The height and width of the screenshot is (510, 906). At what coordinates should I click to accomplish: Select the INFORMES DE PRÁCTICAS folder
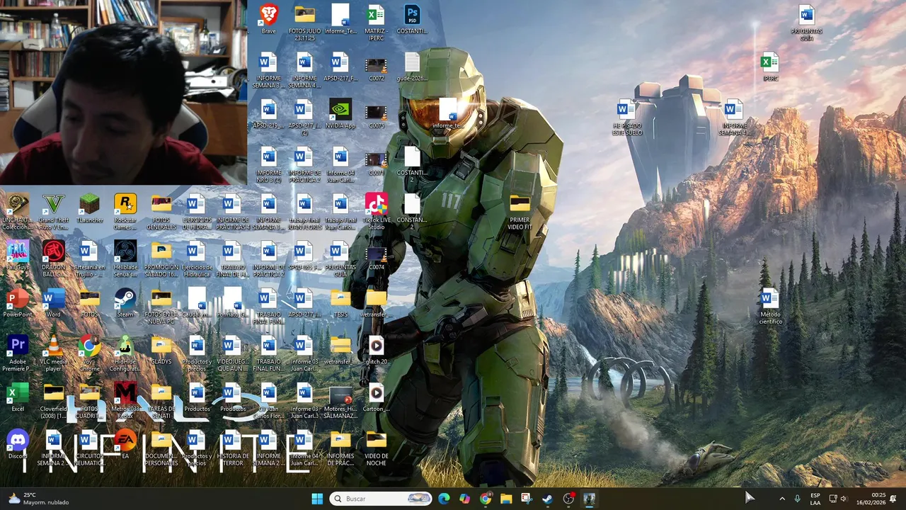click(340, 448)
